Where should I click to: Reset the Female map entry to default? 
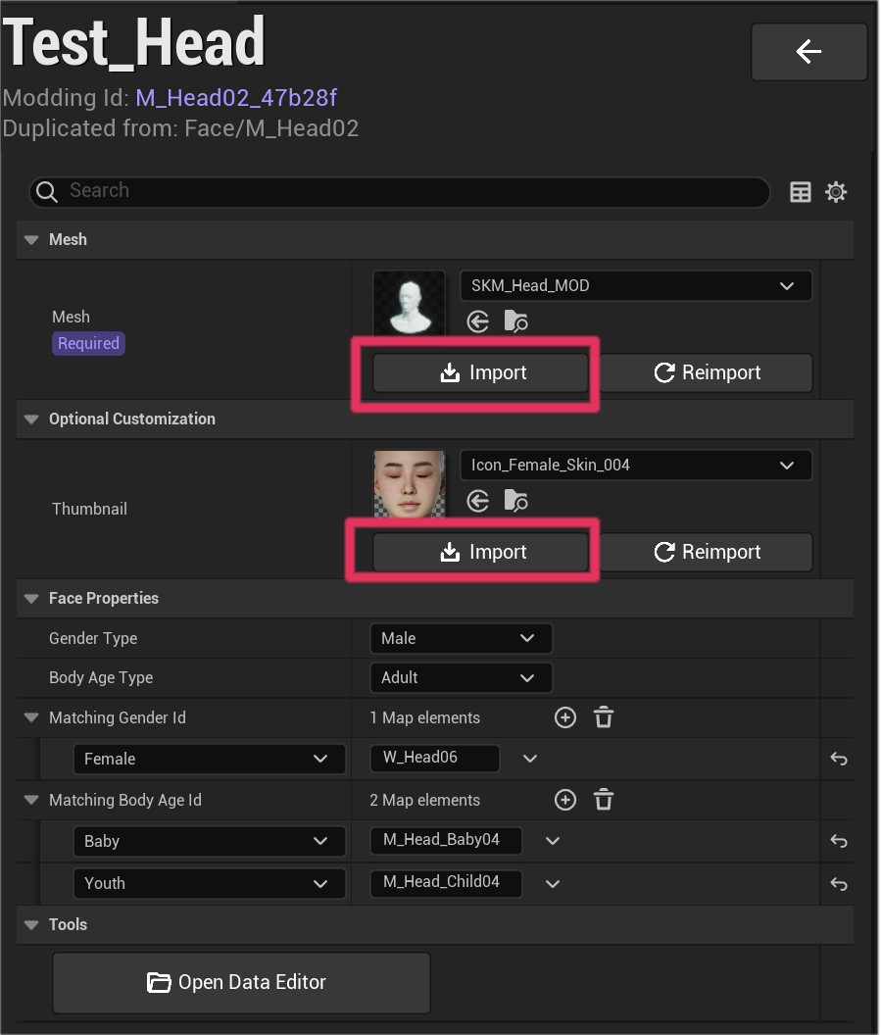click(839, 760)
